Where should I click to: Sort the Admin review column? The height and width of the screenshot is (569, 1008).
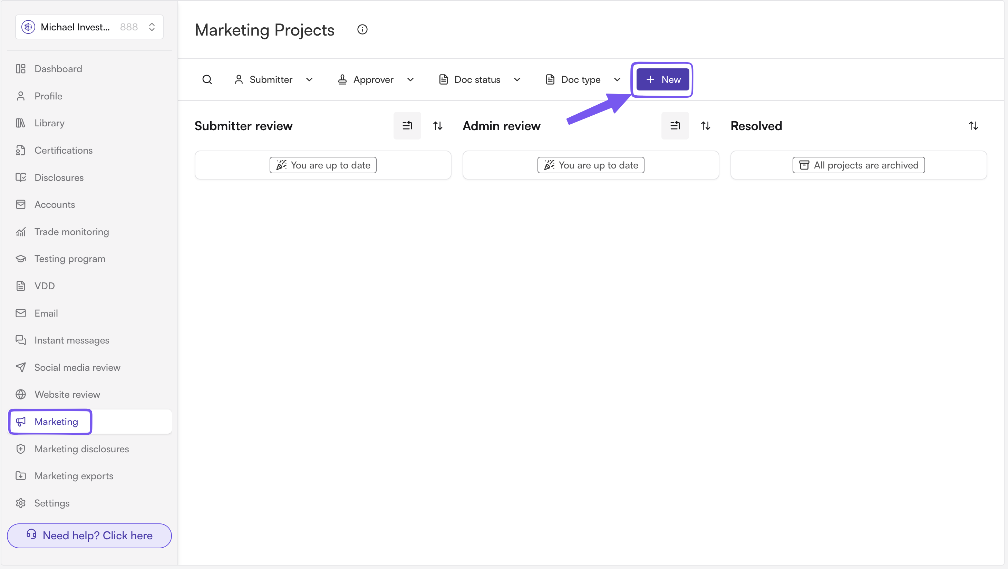pos(706,126)
